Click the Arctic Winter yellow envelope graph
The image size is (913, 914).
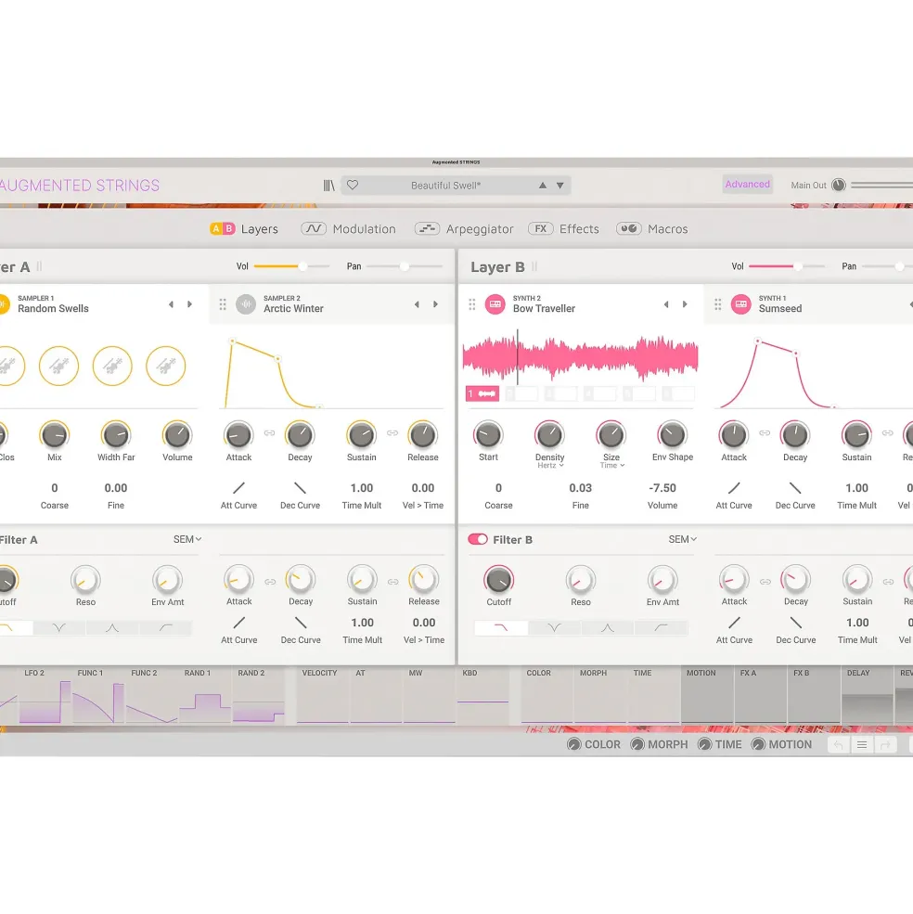click(x=331, y=373)
